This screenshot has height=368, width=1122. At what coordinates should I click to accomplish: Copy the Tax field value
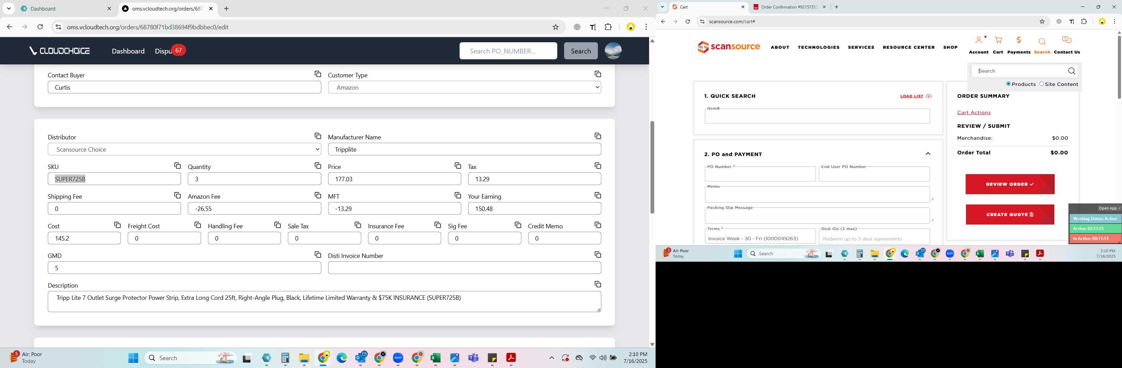[x=598, y=166]
